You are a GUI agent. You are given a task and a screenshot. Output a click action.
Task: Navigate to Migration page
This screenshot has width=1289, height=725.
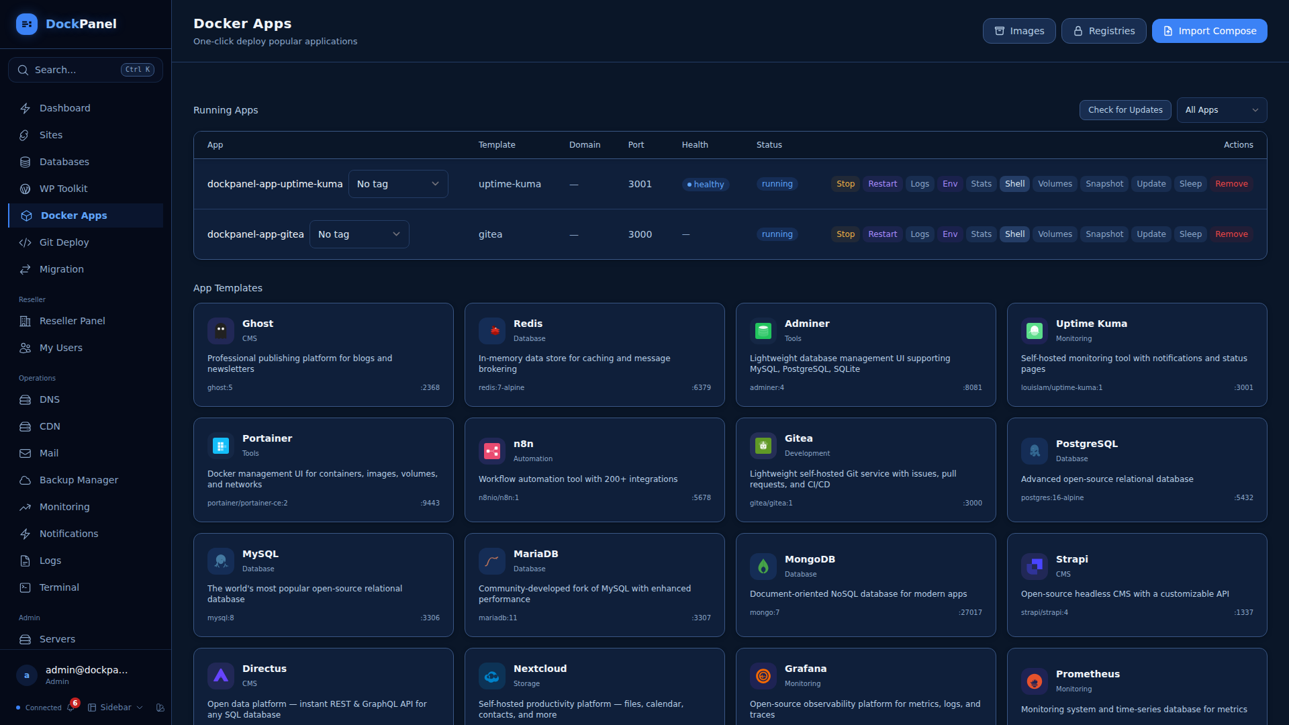coord(86,269)
